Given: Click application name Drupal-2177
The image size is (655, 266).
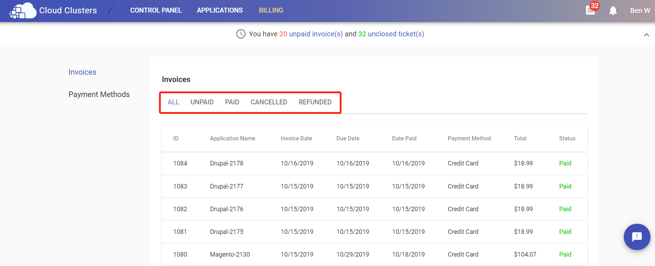Looking at the screenshot, I should 227,186.
